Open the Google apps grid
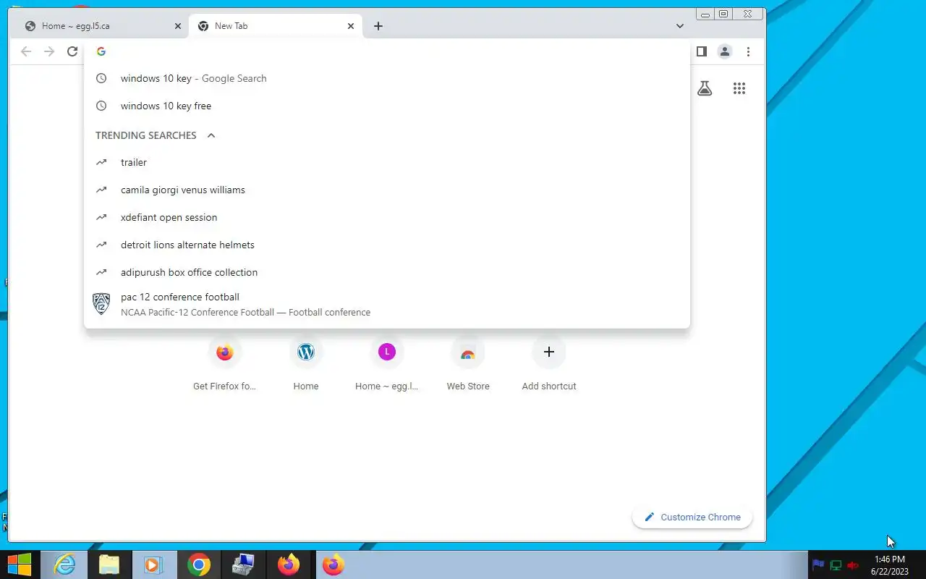This screenshot has height=579, width=926. (739, 88)
